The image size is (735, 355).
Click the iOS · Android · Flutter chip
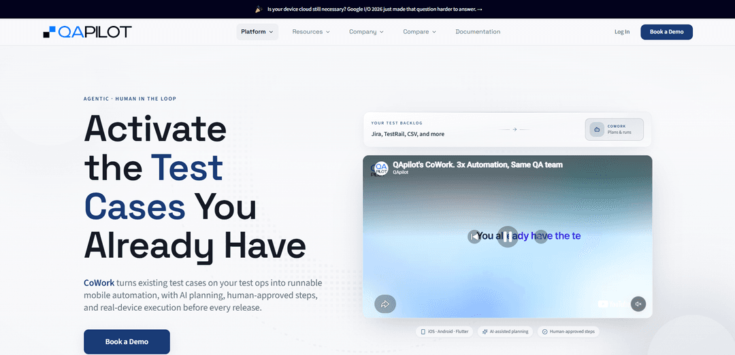pyautogui.click(x=445, y=332)
